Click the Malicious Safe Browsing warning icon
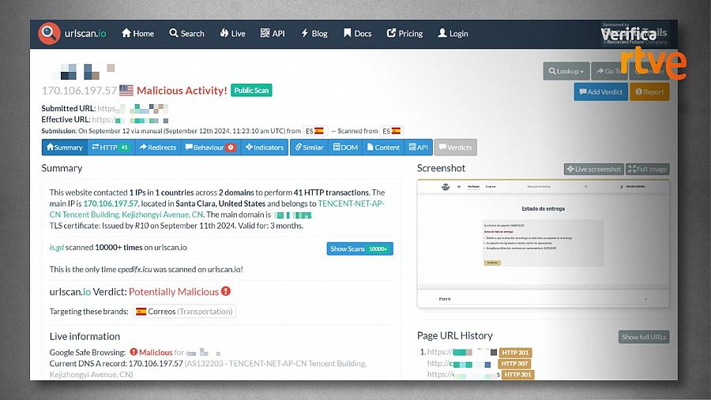The width and height of the screenshot is (711, 400). [134, 352]
